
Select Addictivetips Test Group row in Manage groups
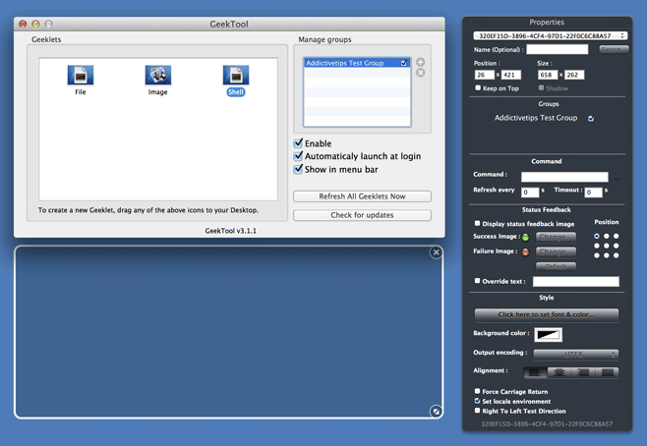357,63
